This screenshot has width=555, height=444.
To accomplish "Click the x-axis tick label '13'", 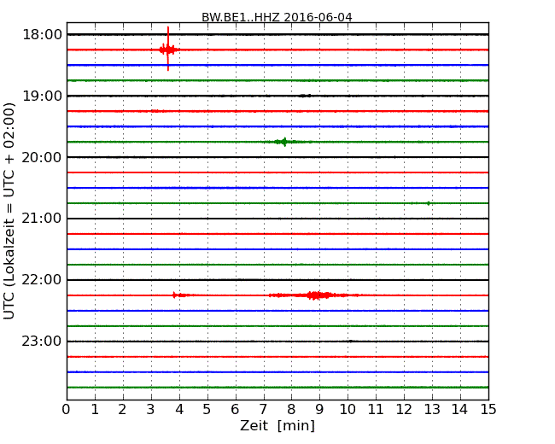I will coord(432,409).
